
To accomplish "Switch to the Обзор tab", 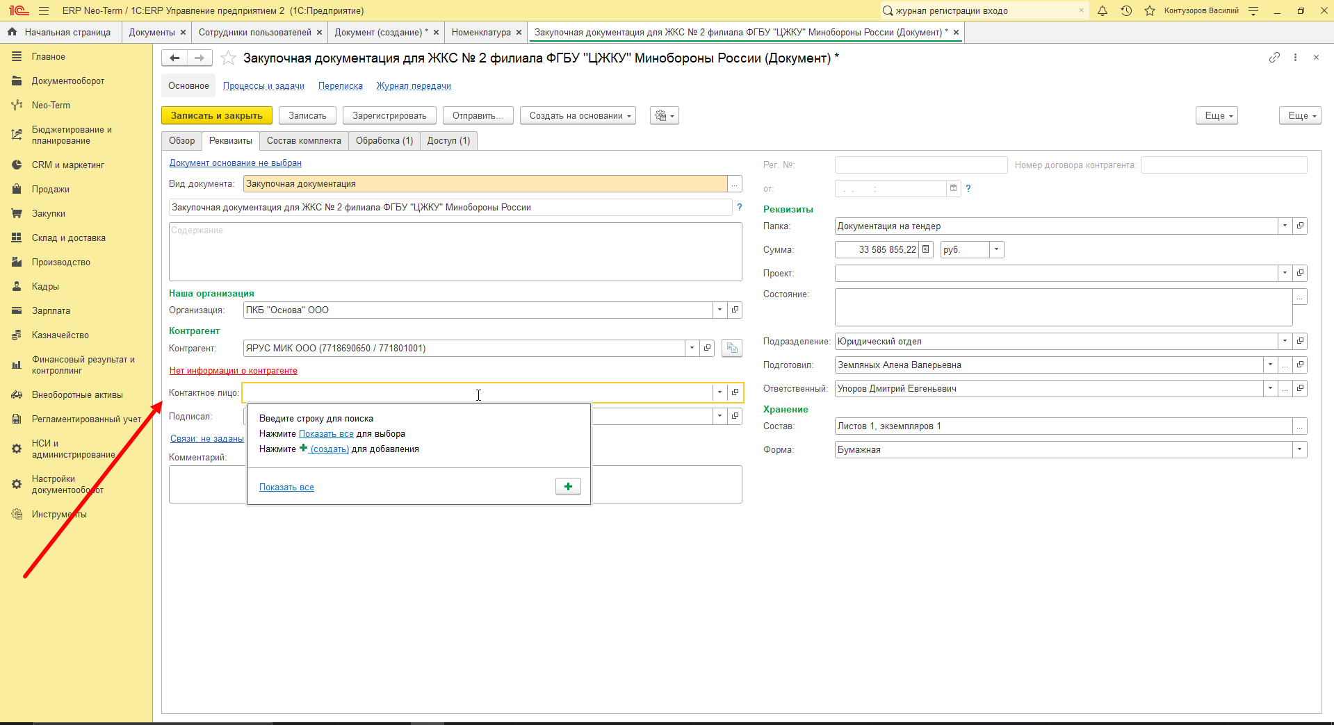I will [182, 140].
